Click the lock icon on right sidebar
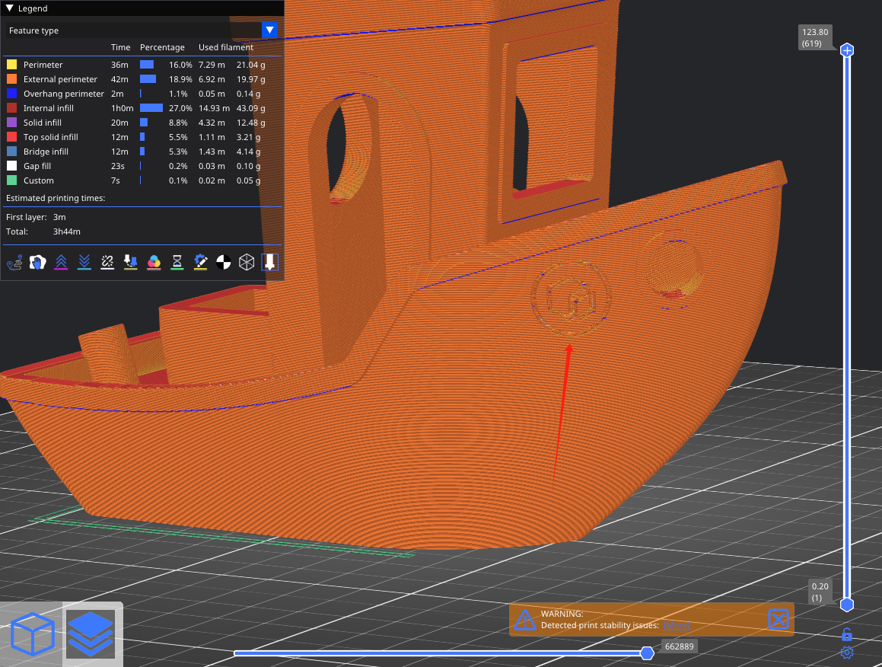882x667 pixels. pos(847,634)
